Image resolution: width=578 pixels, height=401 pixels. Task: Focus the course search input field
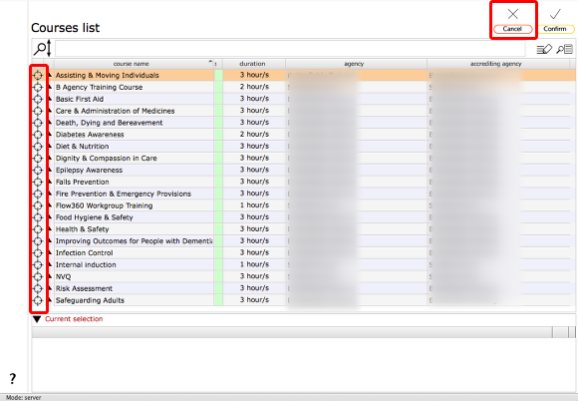point(290,48)
